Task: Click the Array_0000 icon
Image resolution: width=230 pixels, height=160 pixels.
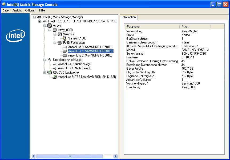Action: 55,30
